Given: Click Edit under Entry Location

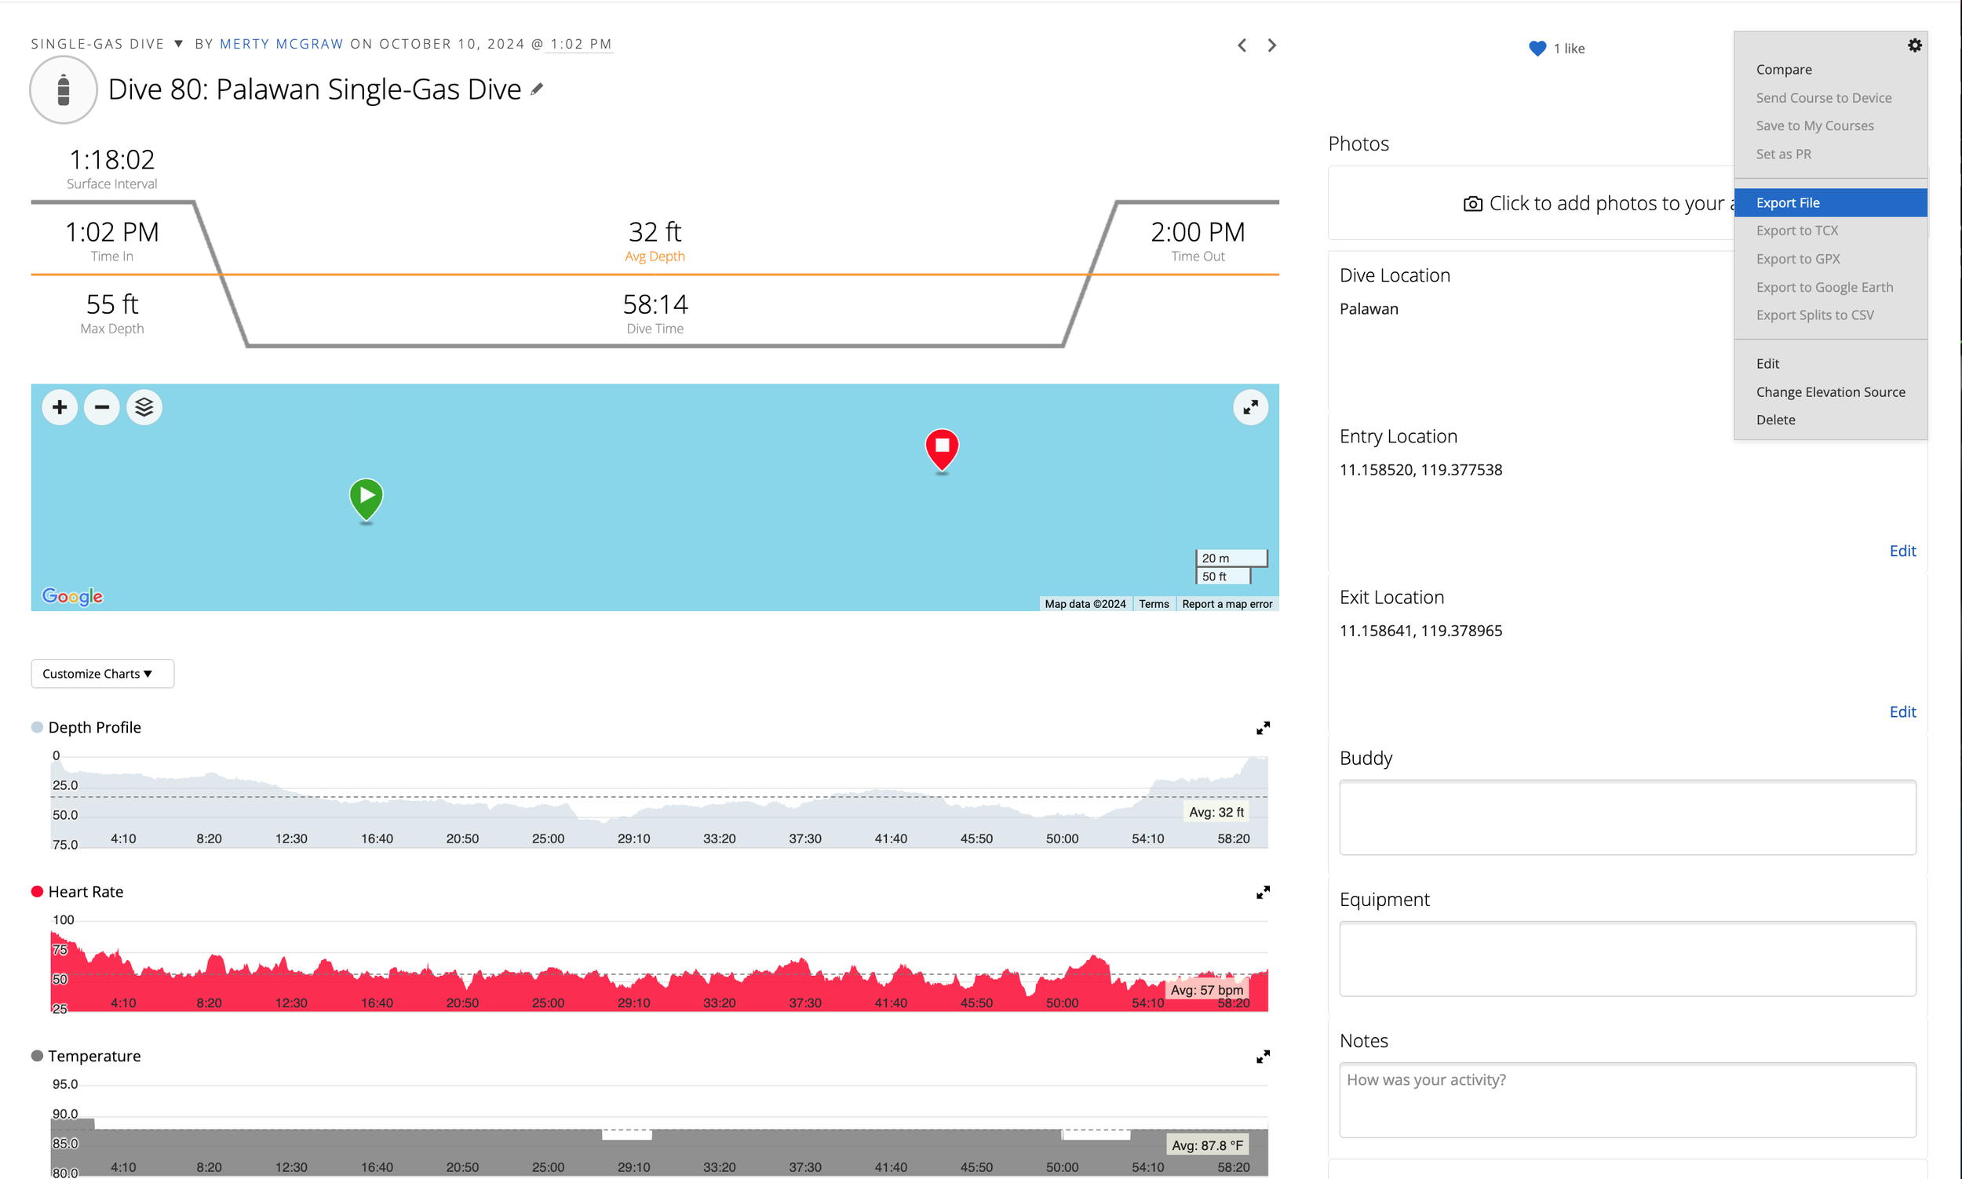Looking at the screenshot, I should coord(1902,551).
